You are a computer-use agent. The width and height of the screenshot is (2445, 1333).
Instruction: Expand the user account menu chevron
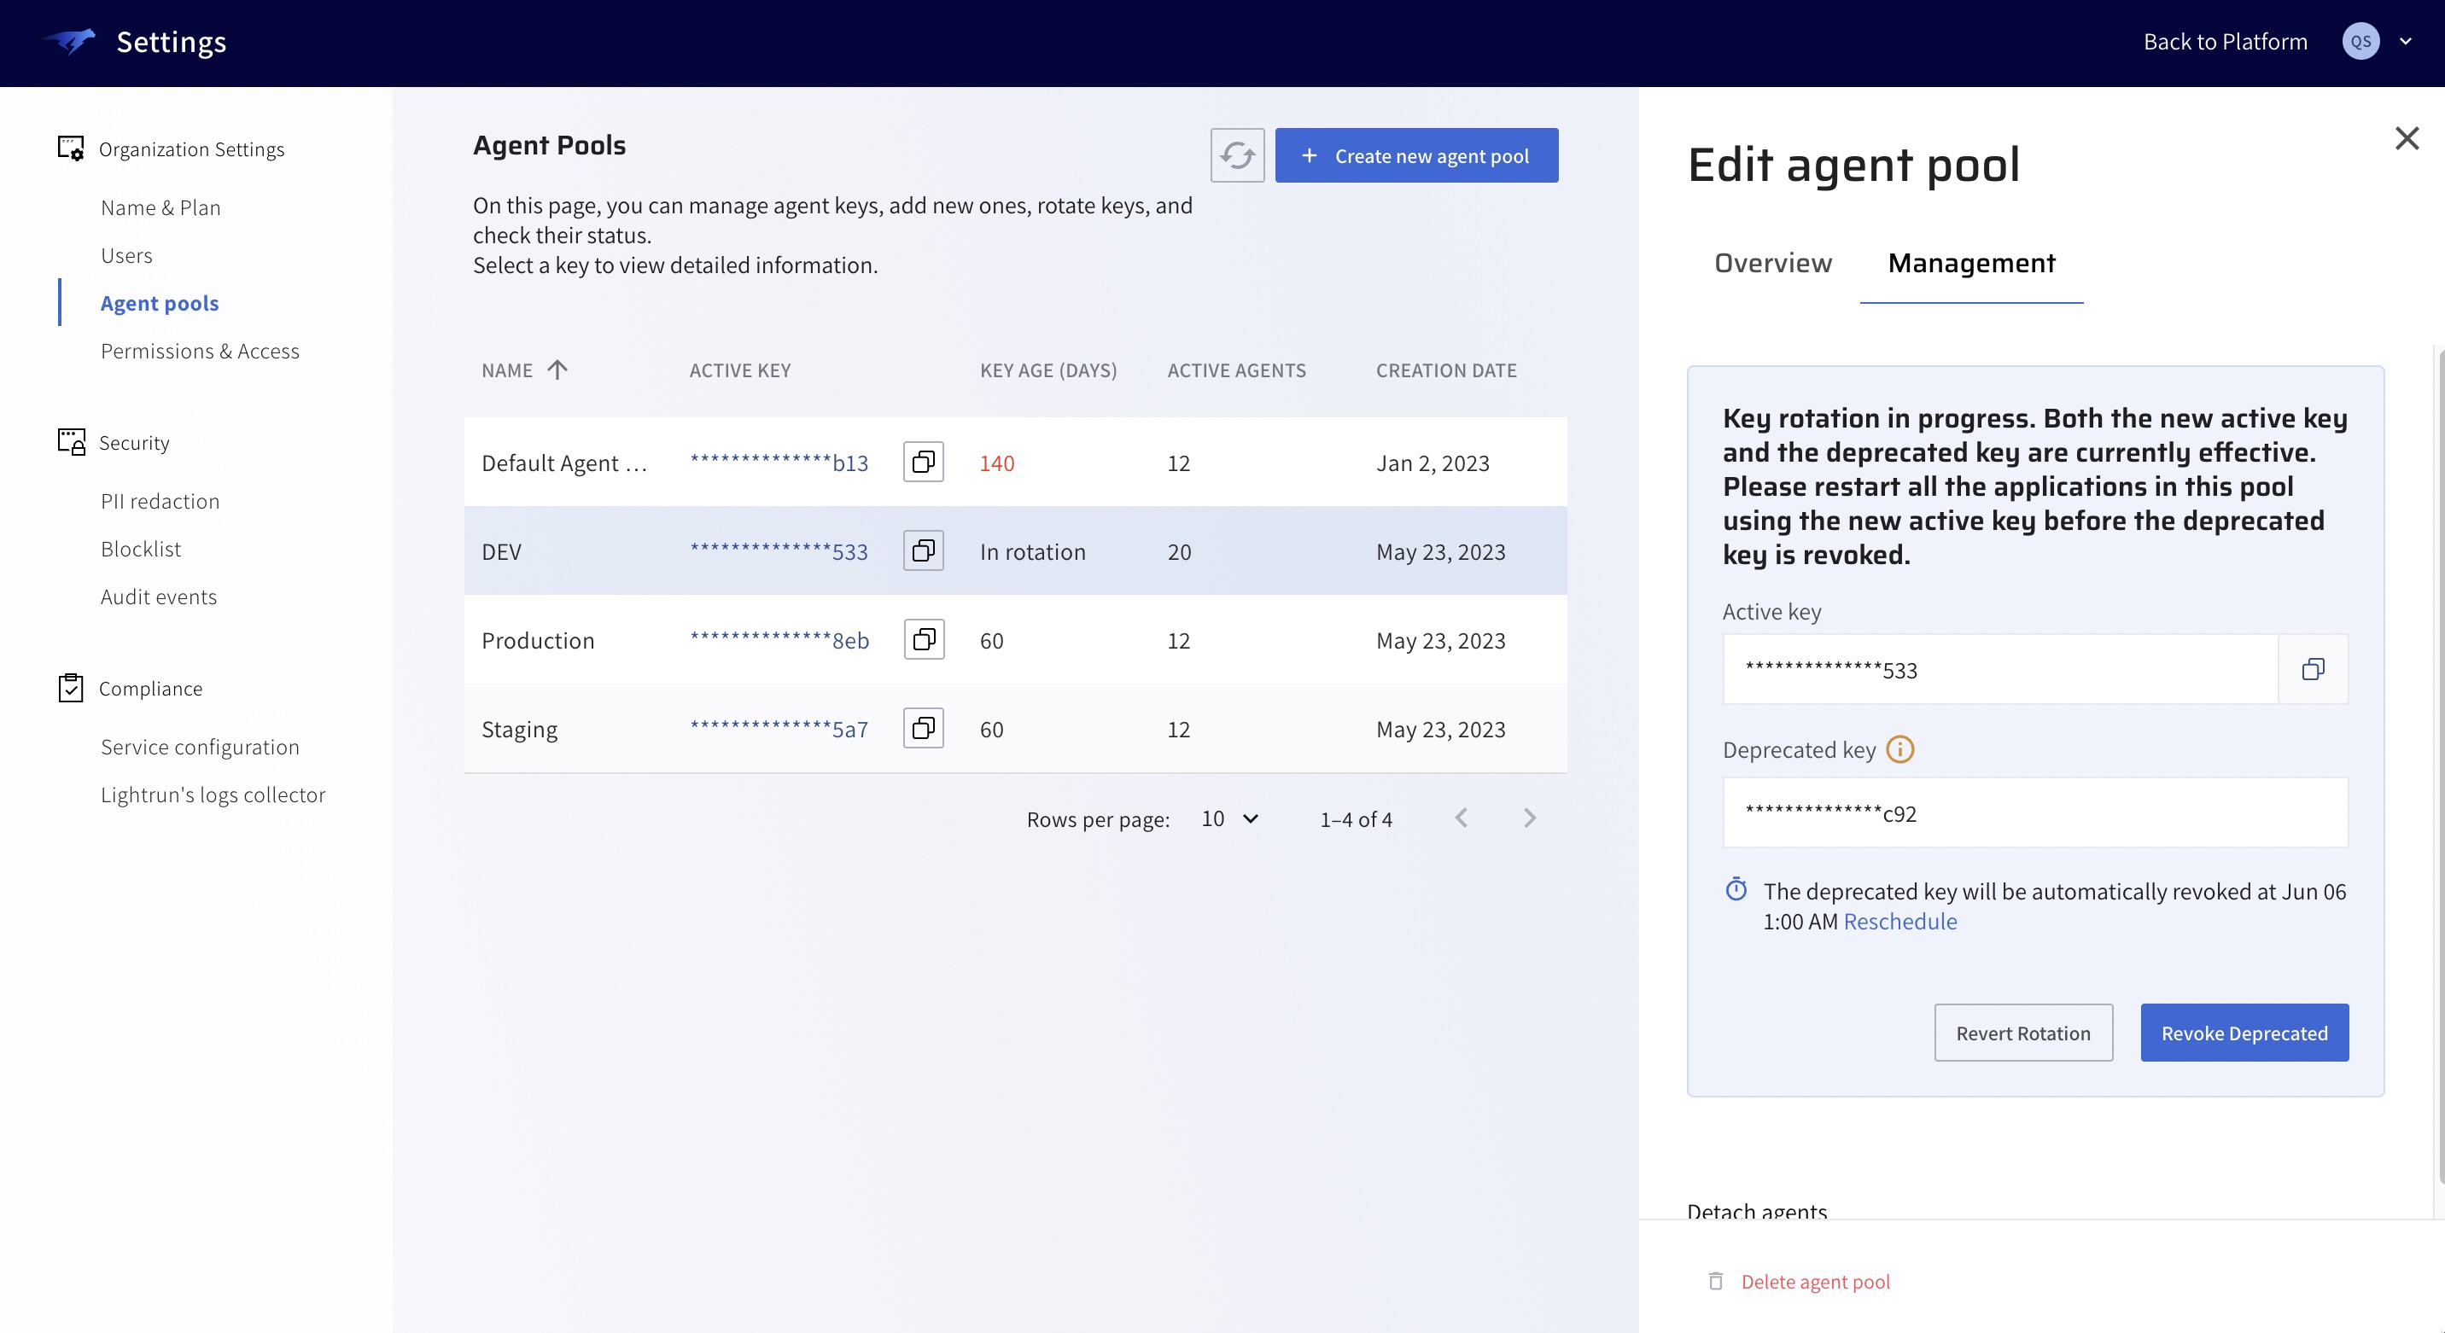tap(2405, 42)
